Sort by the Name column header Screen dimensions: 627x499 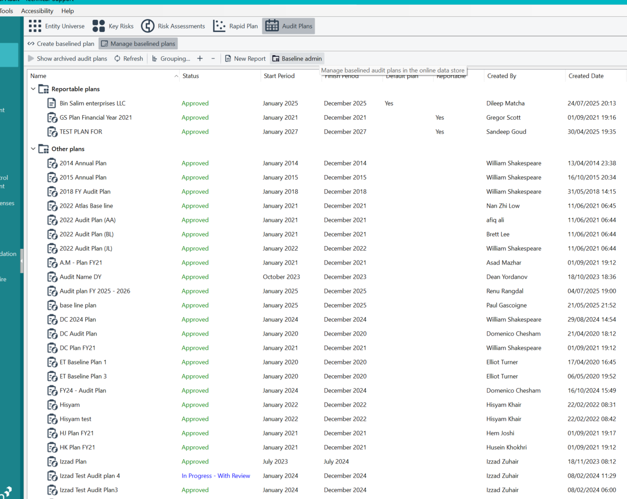pyautogui.click(x=39, y=76)
